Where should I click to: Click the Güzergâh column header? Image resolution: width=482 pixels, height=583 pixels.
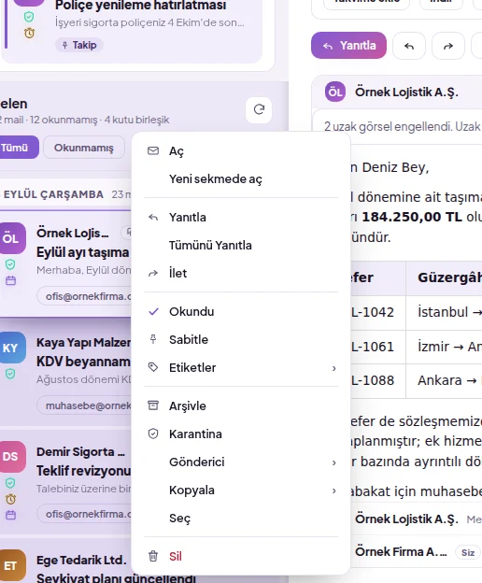444,277
